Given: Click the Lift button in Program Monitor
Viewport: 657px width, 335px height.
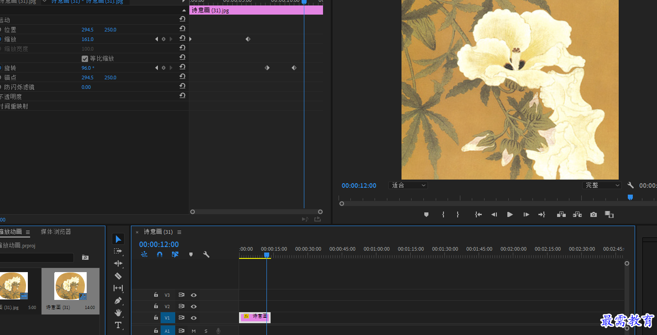Looking at the screenshot, I should (x=562, y=214).
